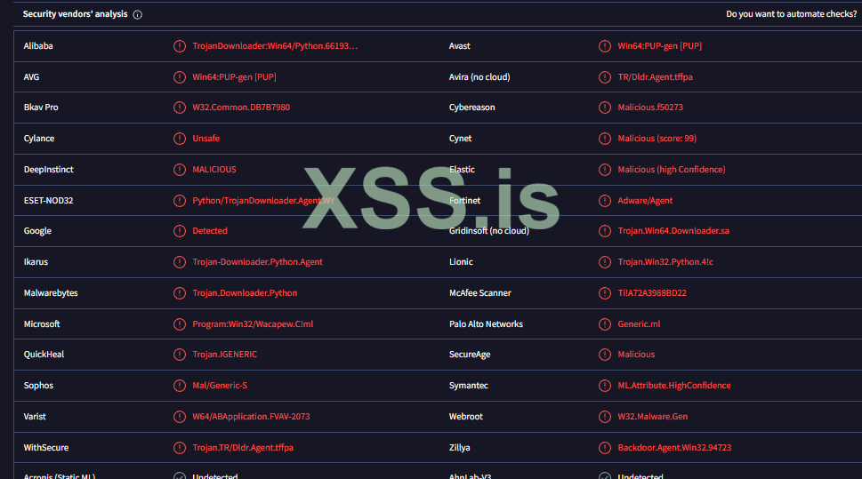The image size is (862, 479).
Task: Click the warning icon in the Cynet row
Action: (x=605, y=139)
